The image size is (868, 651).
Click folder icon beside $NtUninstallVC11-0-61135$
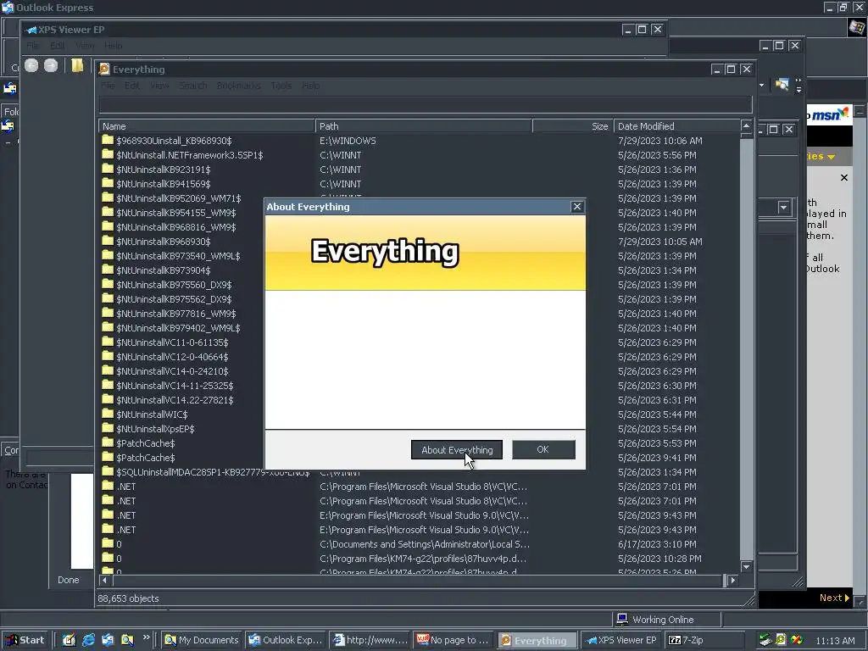click(x=108, y=342)
